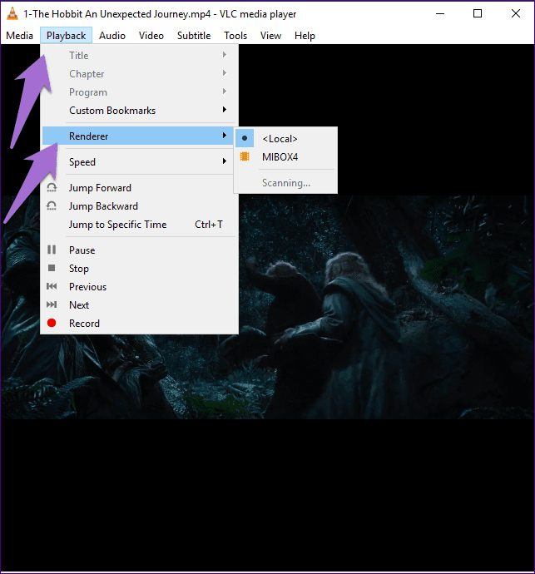The width and height of the screenshot is (535, 574).
Task: Click the red Record icon
Action: pyautogui.click(x=52, y=323)
